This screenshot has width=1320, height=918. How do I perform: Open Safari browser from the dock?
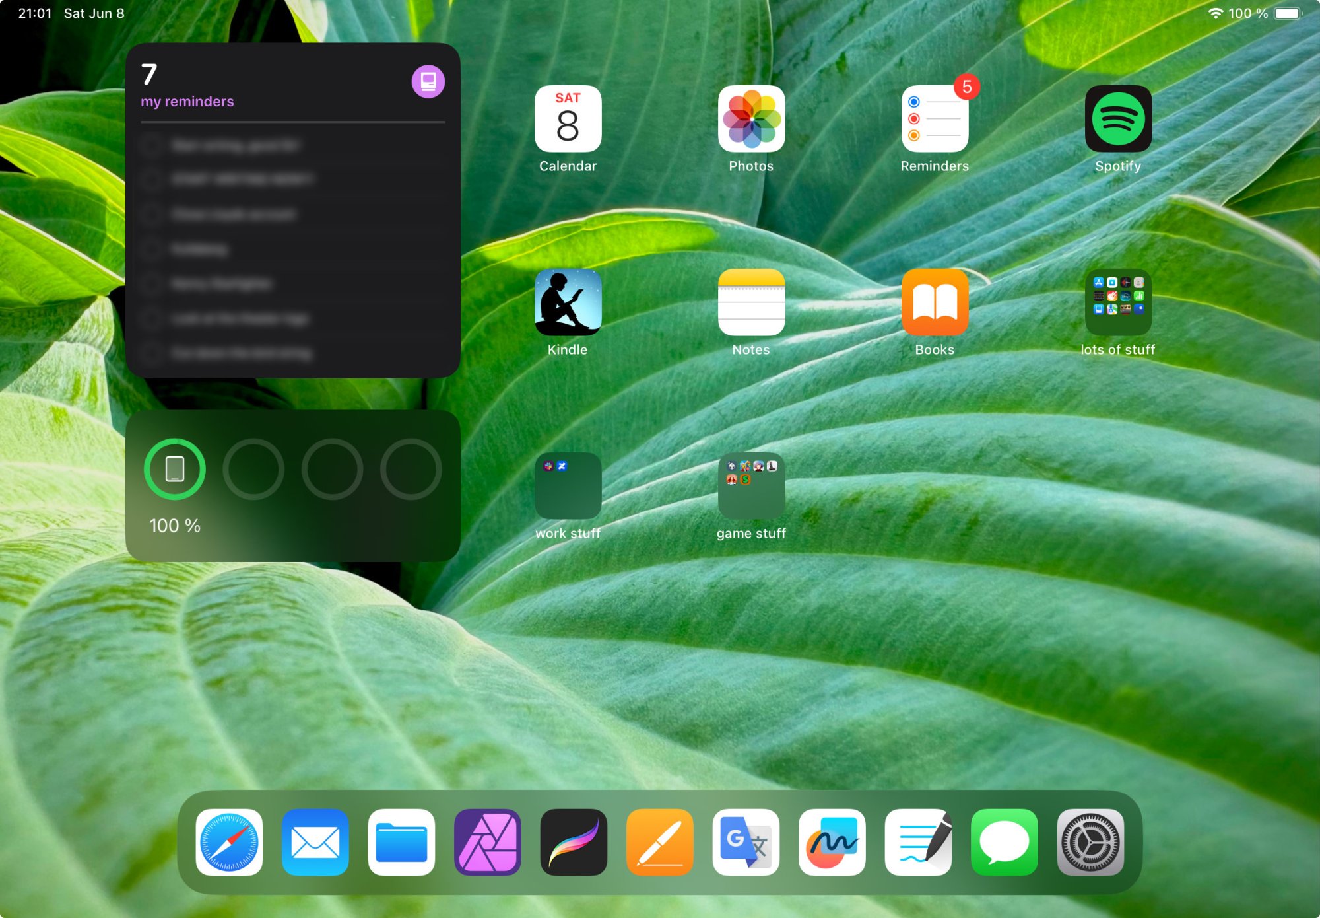(x=229, y=842)
